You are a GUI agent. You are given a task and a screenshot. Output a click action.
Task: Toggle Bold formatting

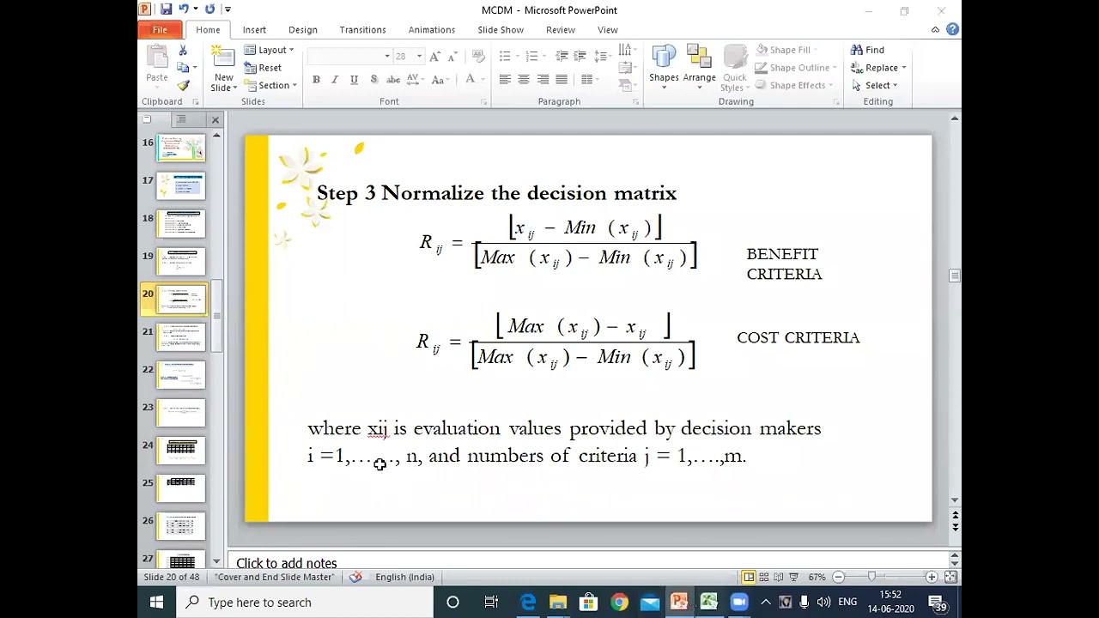(x=316, y=80)
